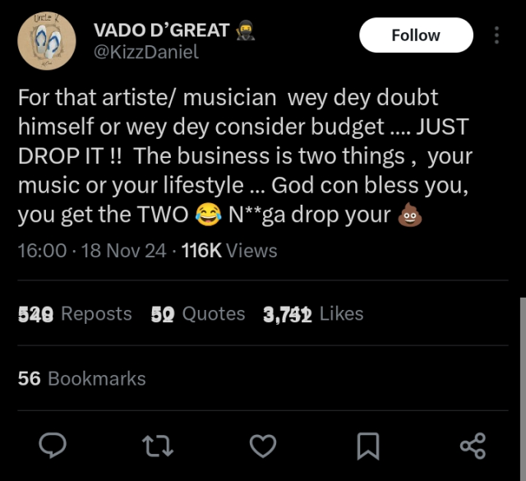Click the poop emoji at tweet end
Screen dimensions: 526x481
coord(408,216)
